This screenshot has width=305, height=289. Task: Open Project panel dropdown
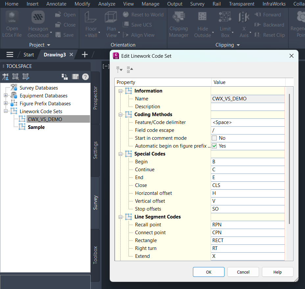coord(40,45)
